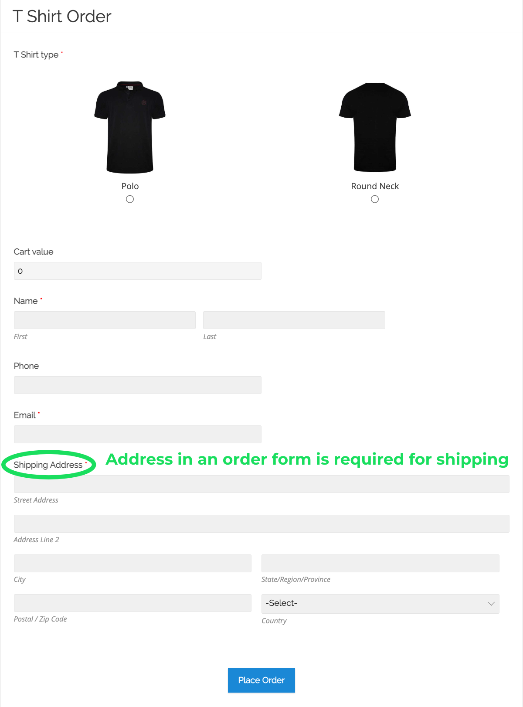The width and height of the screenshot is (523, 707).
Task: Select the Round Neck radio button
Action: 375,199
